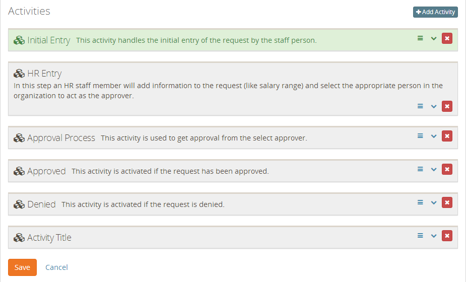Image resolution: width=466 pixels, height=282 pixels.
Task: Click the reorder handle for Initial Entry
Action: click(x=420, y=38)
